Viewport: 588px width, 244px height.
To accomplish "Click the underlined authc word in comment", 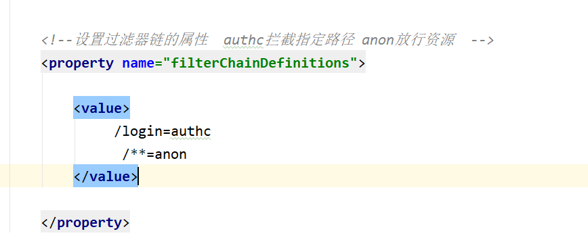I will coord(244,40).
